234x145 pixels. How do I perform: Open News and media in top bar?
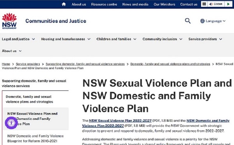[x=135, y=4]
